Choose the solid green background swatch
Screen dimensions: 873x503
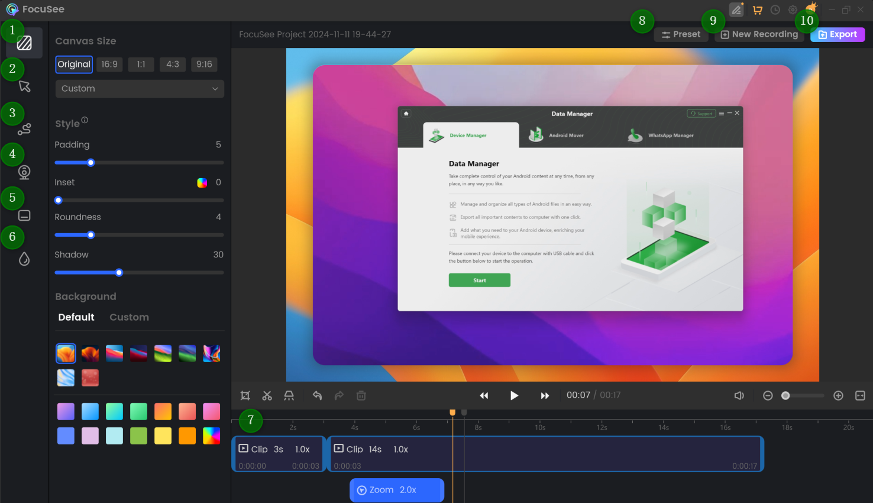coord(138,436)
